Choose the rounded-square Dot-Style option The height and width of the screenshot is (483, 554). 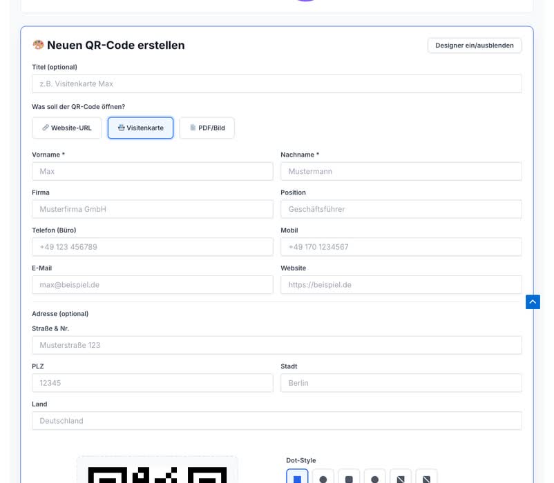(349, 477)
